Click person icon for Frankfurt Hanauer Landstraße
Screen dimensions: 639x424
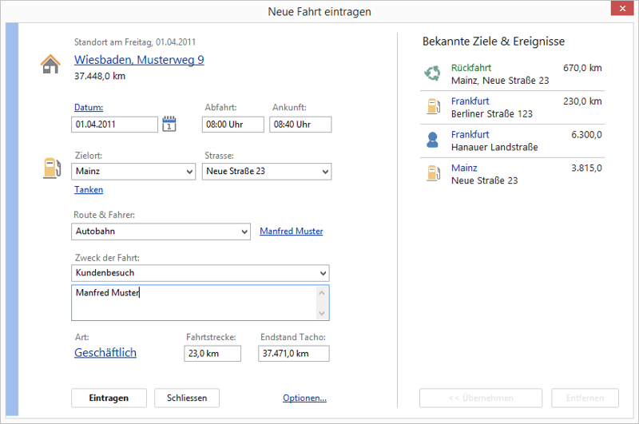coord(432,141)
